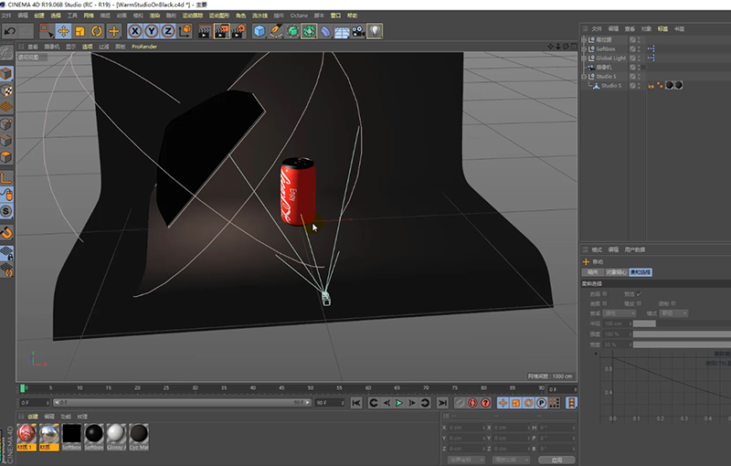This screenshot has height=466, width=731.
Task: Collapse the parent Studio S null object
Action: (x=585, y=77)
